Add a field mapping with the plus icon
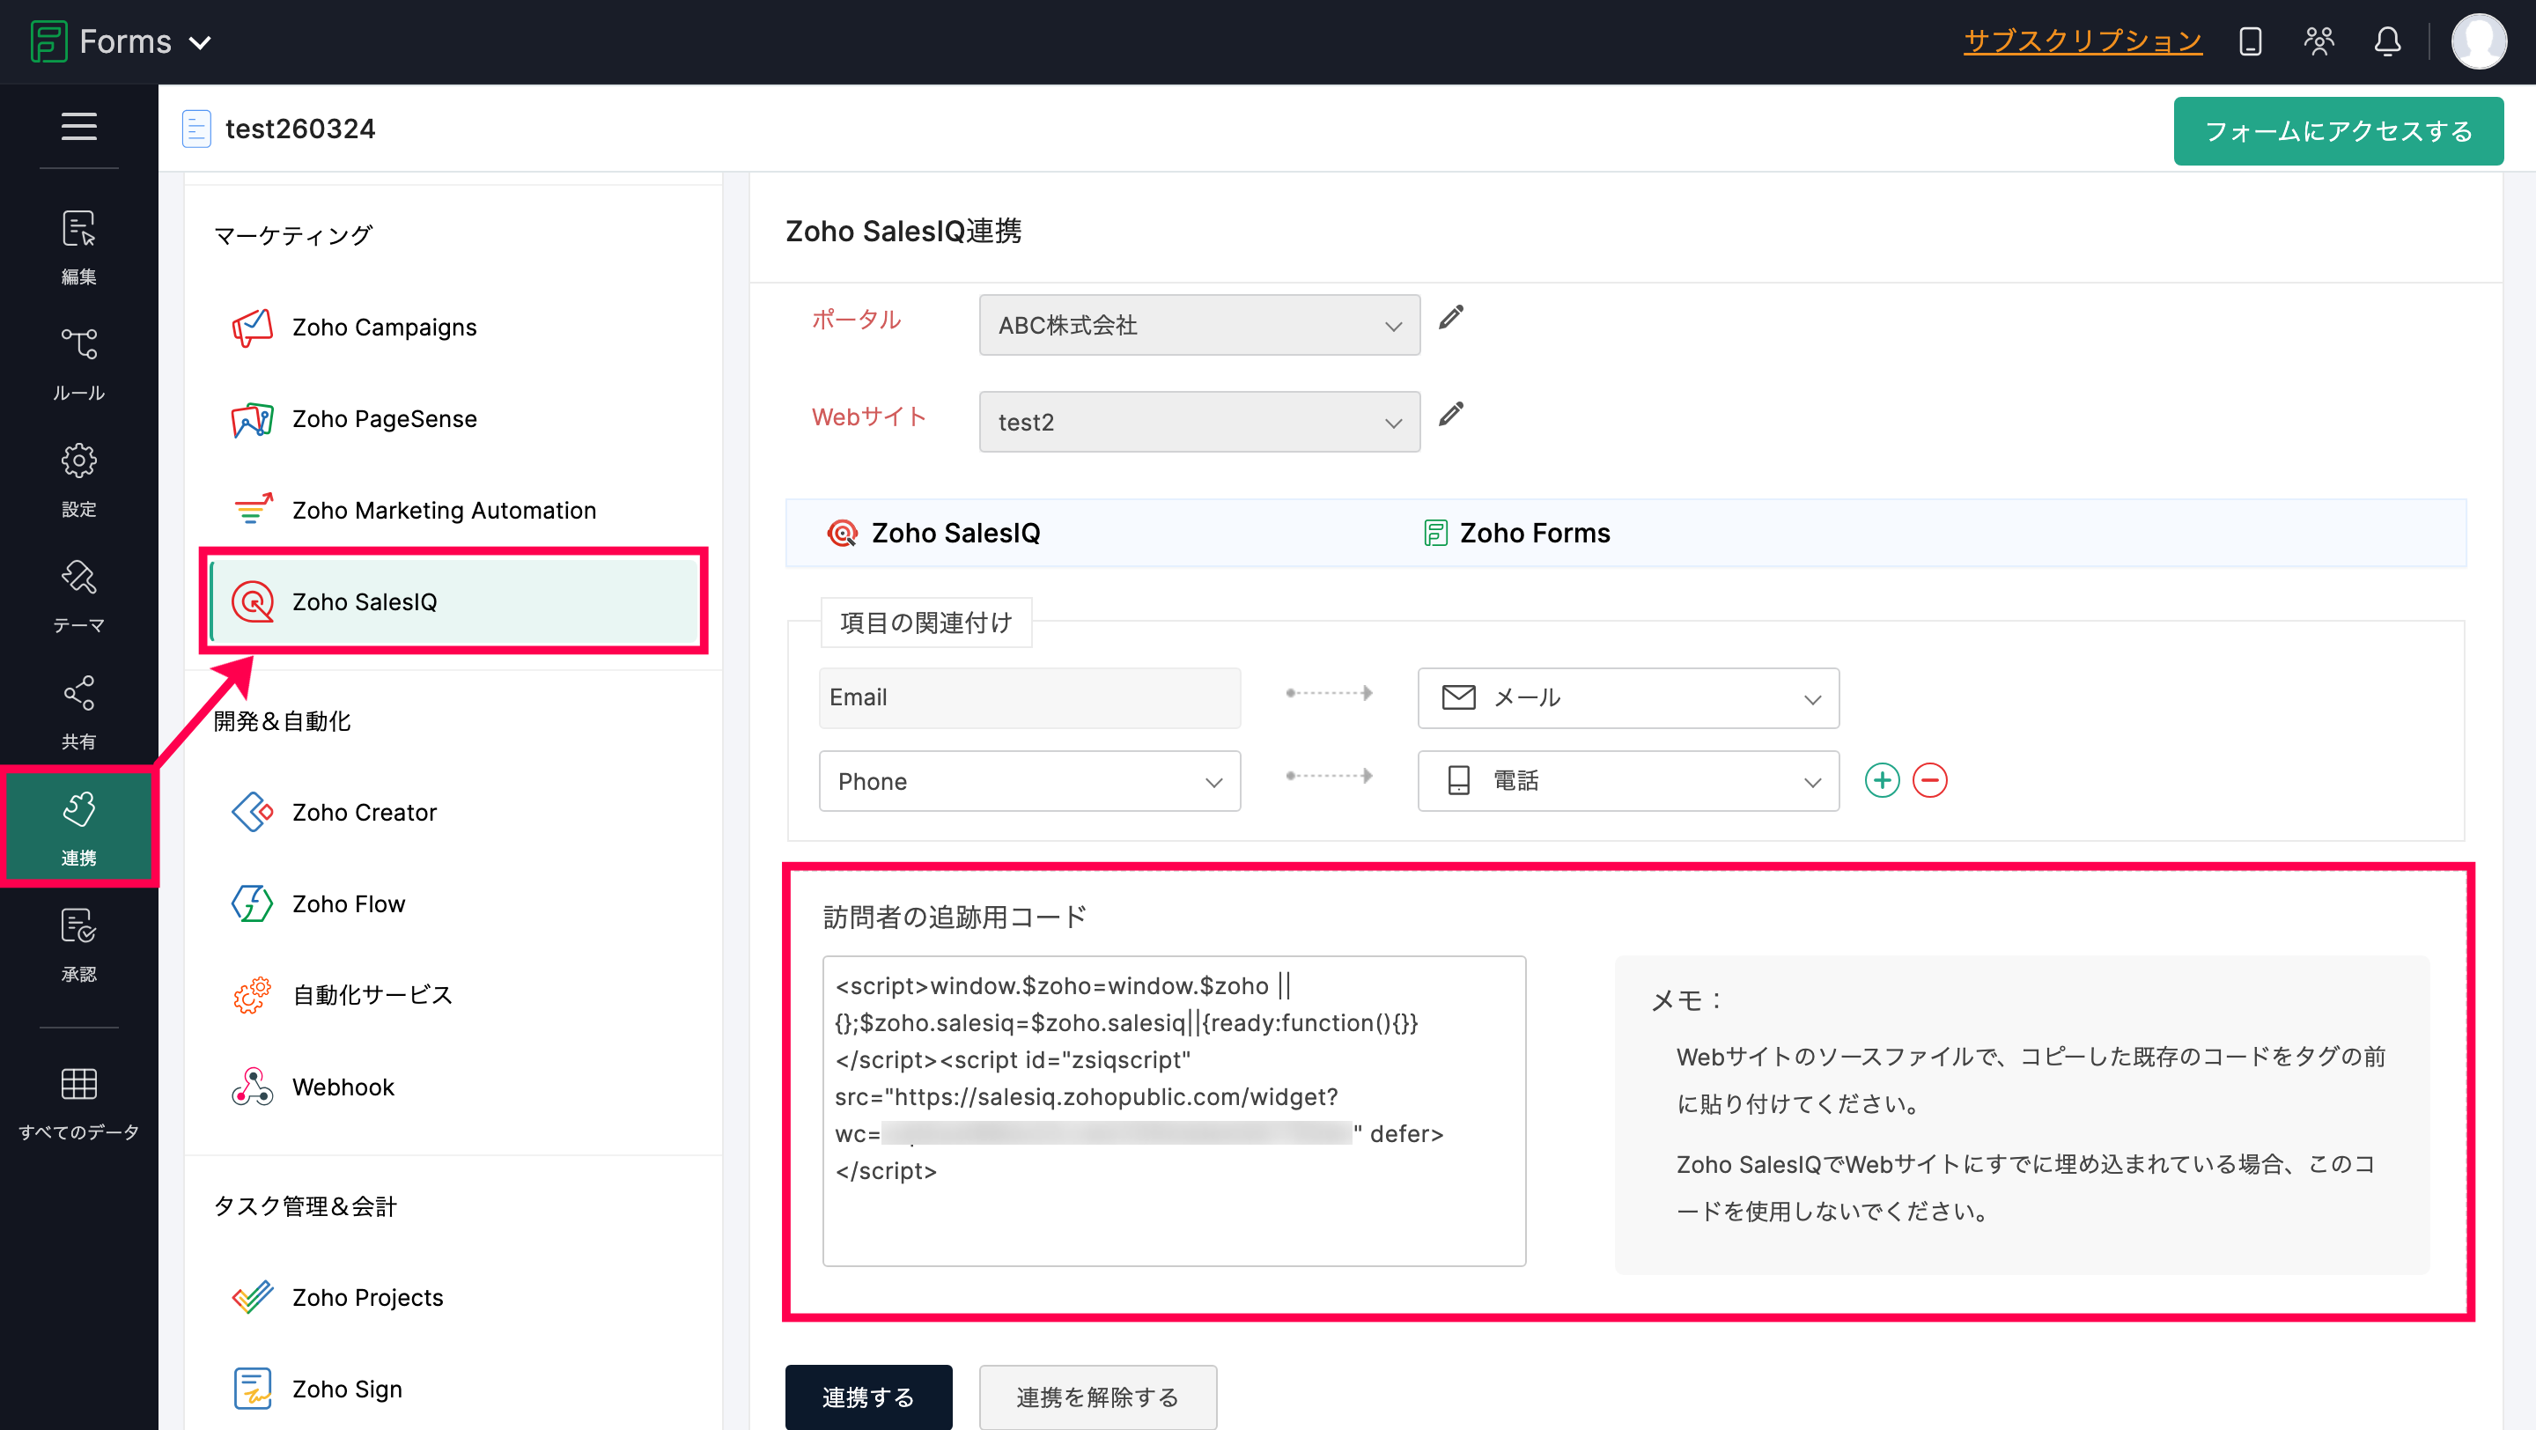The height and width of the screenshot is (1430, 2536). point(1882,780)
